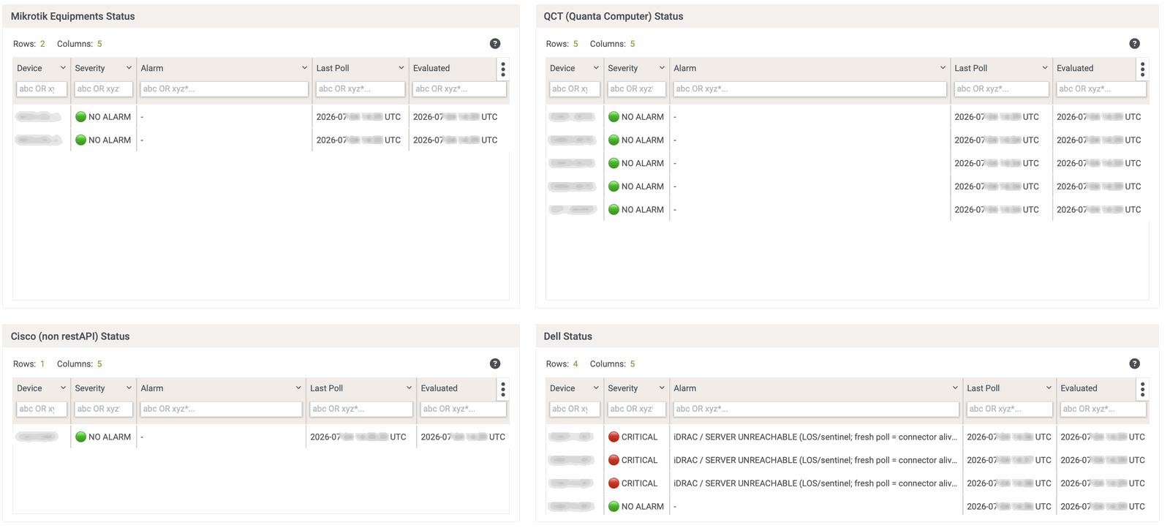The height and width of the screenshot is (528, 1170).
Task: Focus Device filter field in Dell table
Action: click(x=575, y=410)
